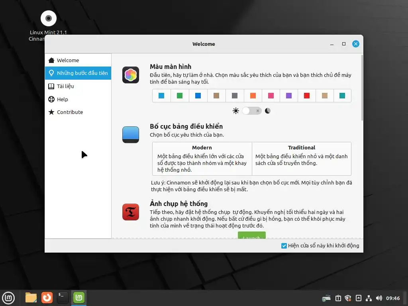The width and height of the screenshot is (408, 306).
Task: Open the file manager from the panel
Action: tap(31, 298)
